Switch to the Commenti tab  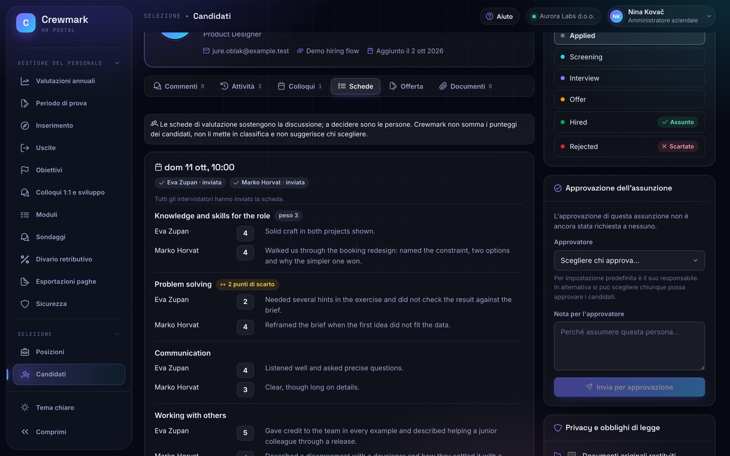pyautogui.click(x=179, y=86)
